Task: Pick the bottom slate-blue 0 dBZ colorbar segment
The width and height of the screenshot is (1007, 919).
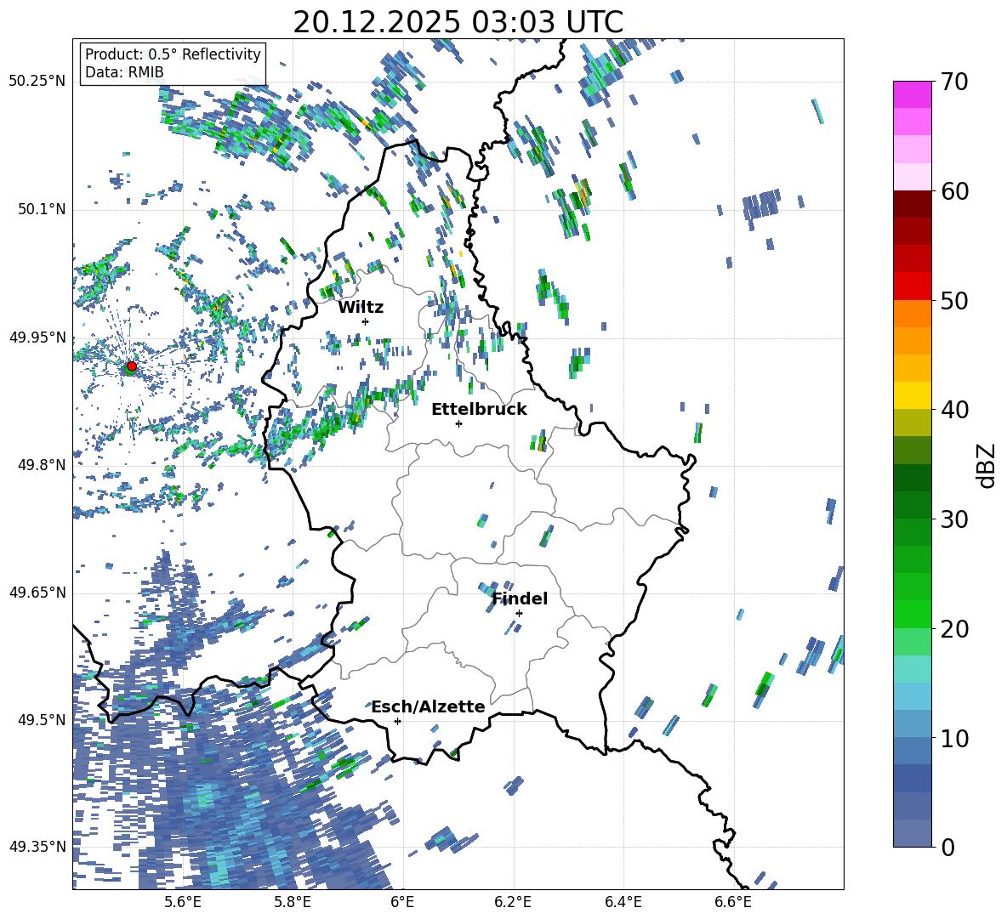Action: point(913,833)
